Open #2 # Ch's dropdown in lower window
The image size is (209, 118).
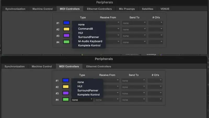pyautogui.click(x=155, y=87)
